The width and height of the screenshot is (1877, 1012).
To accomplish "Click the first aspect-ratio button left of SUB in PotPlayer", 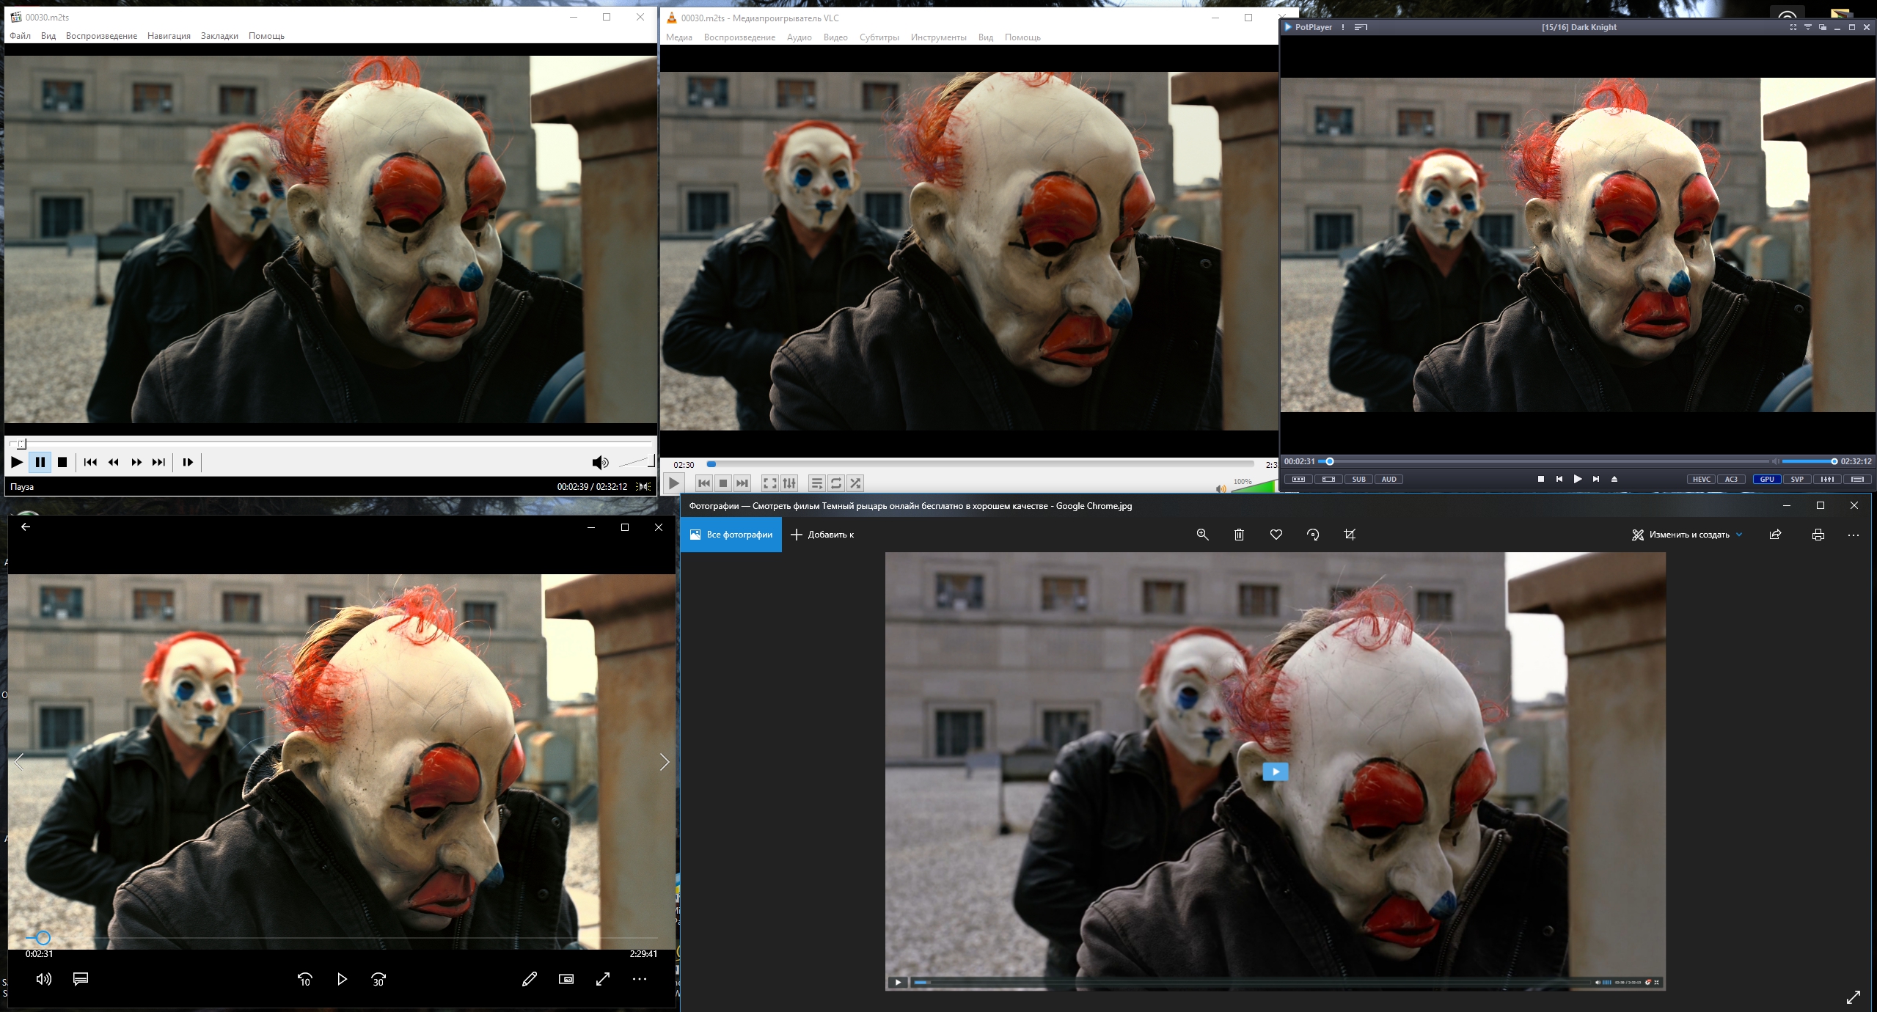I will click(1298, 480).
